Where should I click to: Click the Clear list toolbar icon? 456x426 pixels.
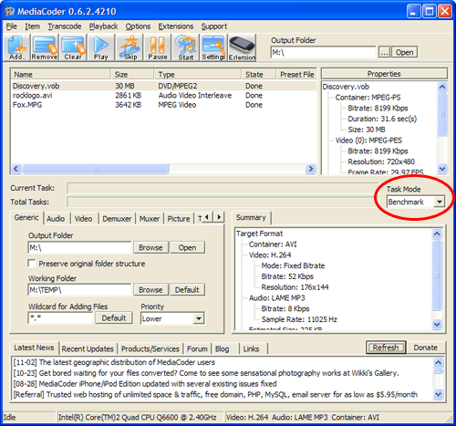[73, 47]
